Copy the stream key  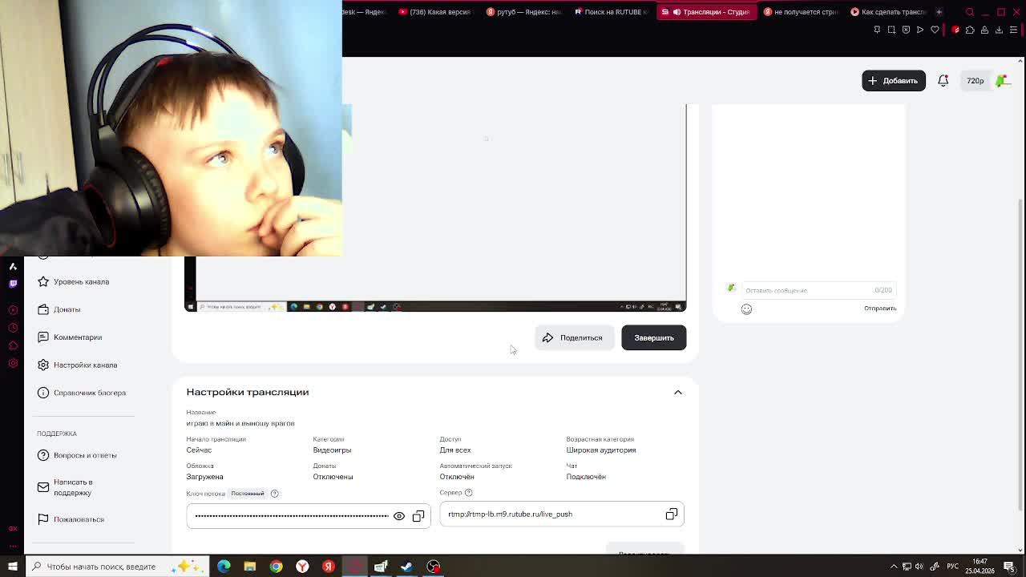418,516
